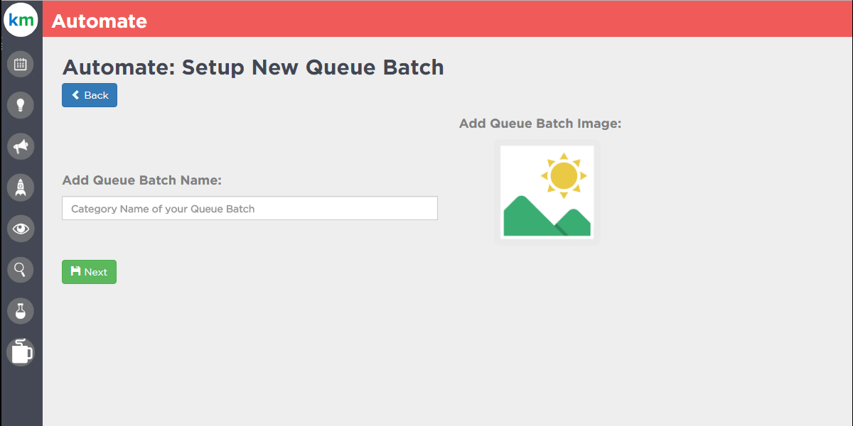Go back using the blue Back button
Screen dimensions: 853x426
90,95
